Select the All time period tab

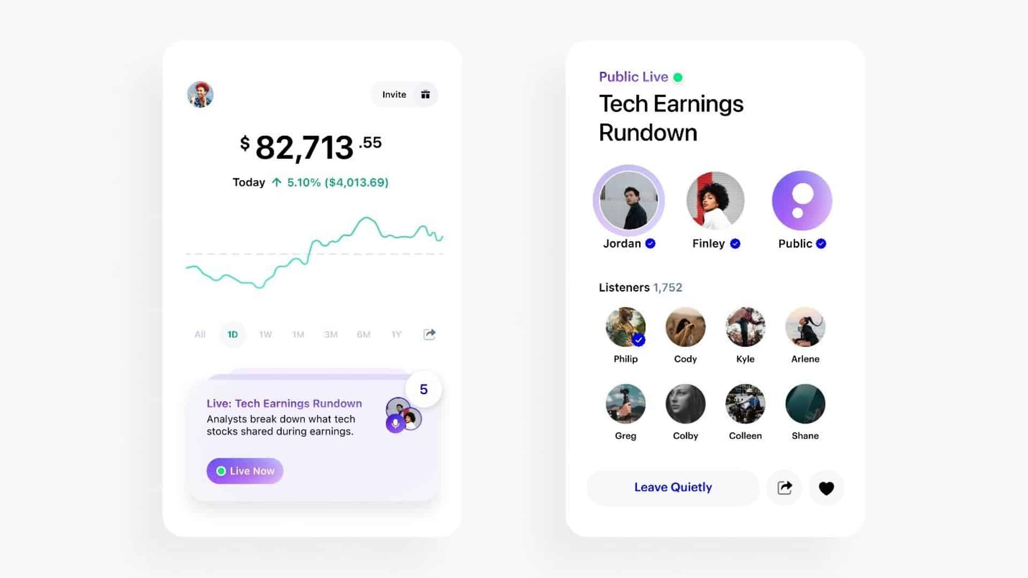coord(200,334)
